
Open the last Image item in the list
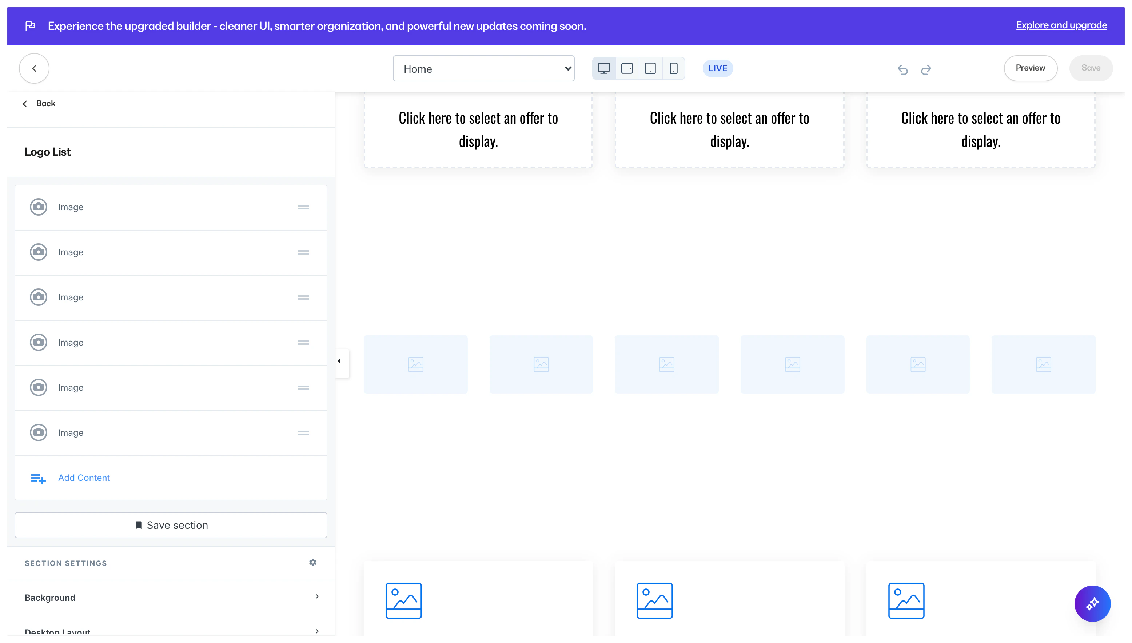point(71,432)
